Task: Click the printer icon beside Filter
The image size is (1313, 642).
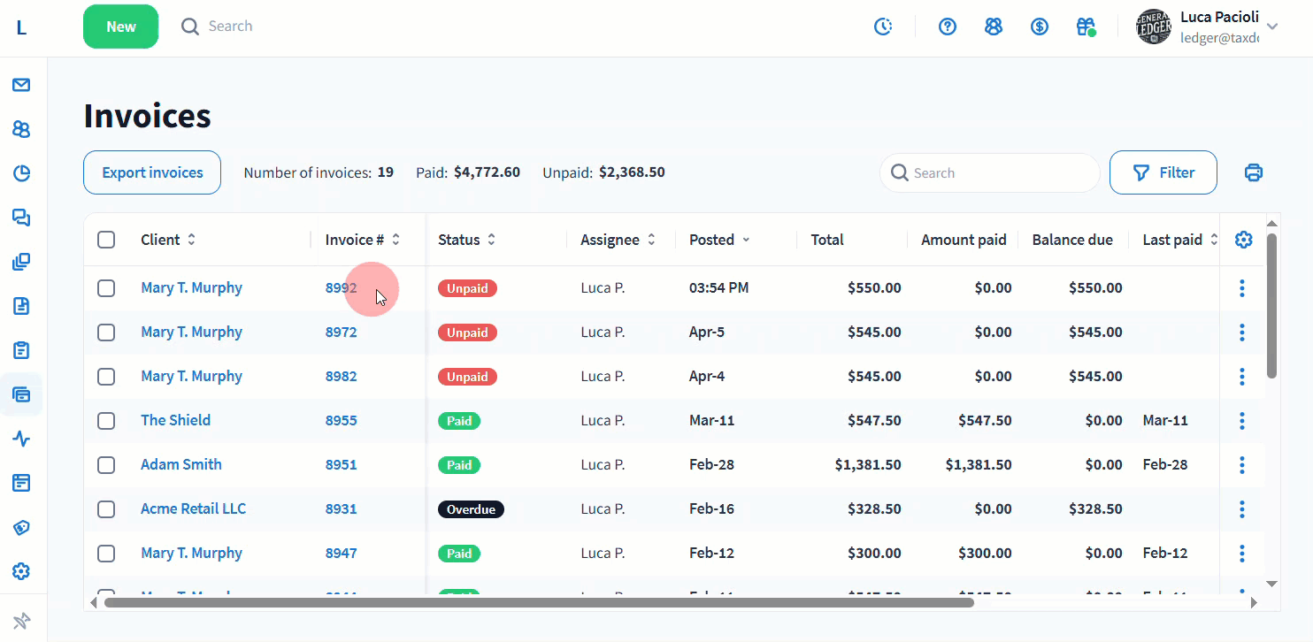Action: (1253, 172)
